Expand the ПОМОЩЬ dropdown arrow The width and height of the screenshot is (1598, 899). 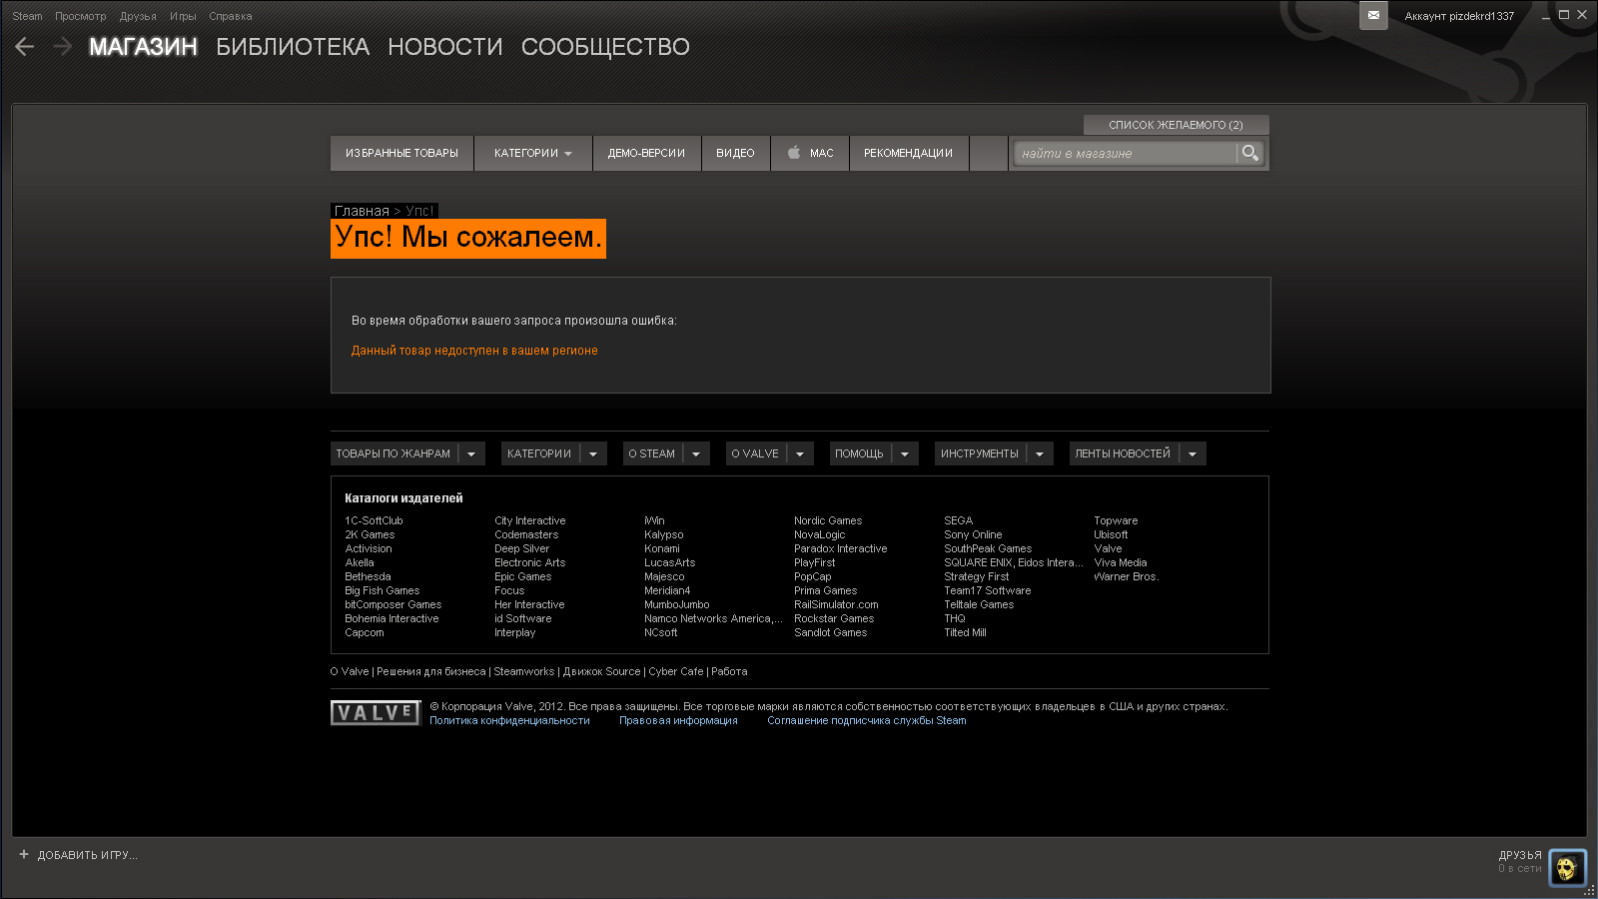[905, 453]
